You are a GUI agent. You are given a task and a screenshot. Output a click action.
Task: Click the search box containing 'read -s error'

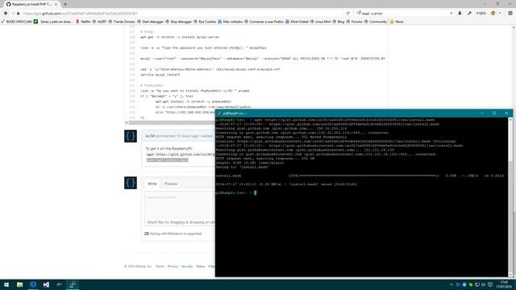click(403, 14)
